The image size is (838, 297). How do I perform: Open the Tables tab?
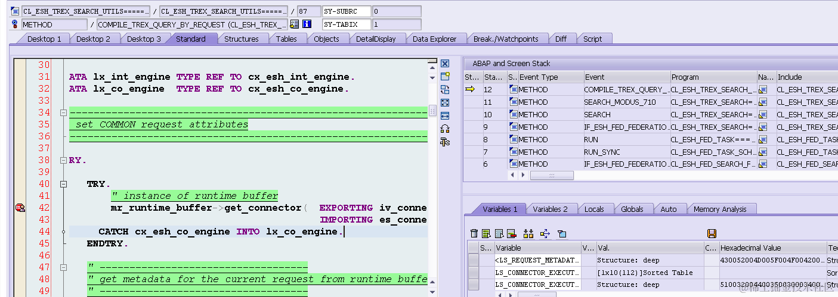(286, 39)
